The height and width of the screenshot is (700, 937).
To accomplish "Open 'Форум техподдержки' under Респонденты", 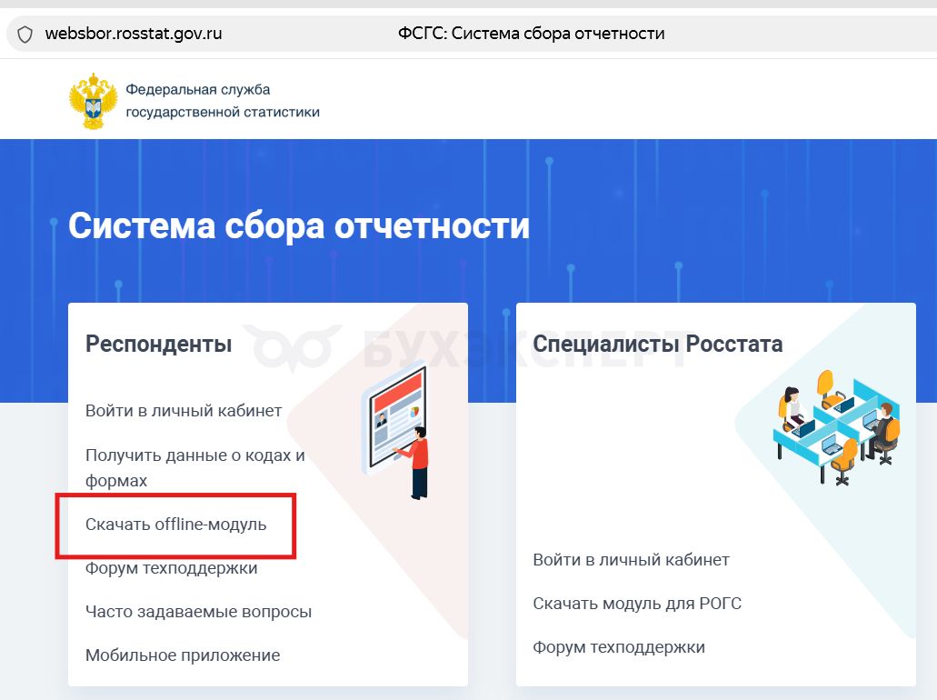I will (172, 568).
